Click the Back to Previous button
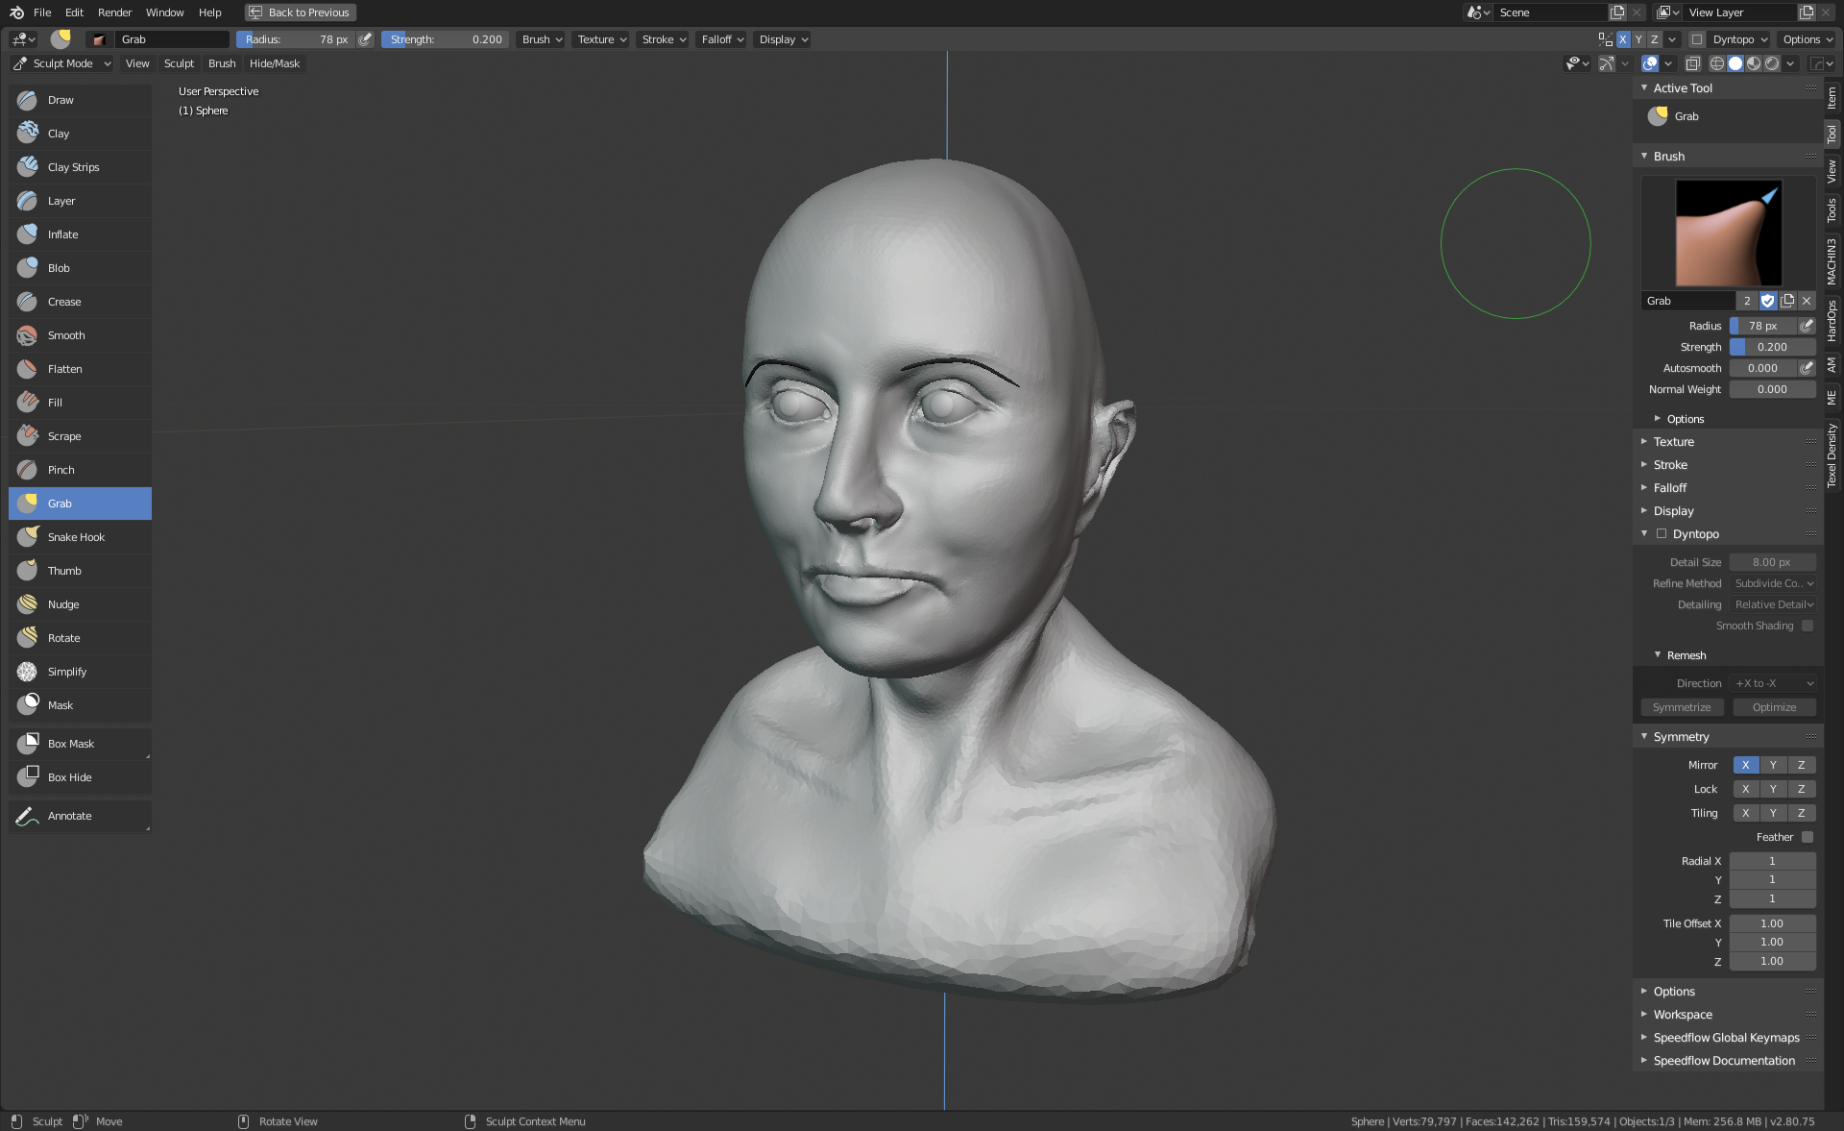1844x1131 pixels. 300,12
